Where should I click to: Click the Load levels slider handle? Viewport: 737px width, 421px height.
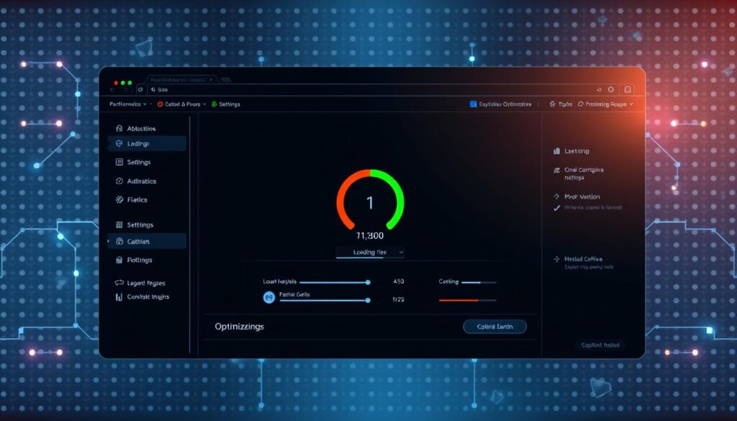tap(368, 282)
